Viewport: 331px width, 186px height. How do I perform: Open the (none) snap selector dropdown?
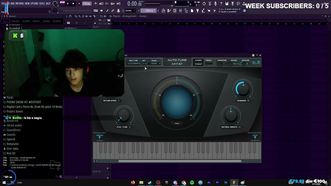tap(130, 11)
